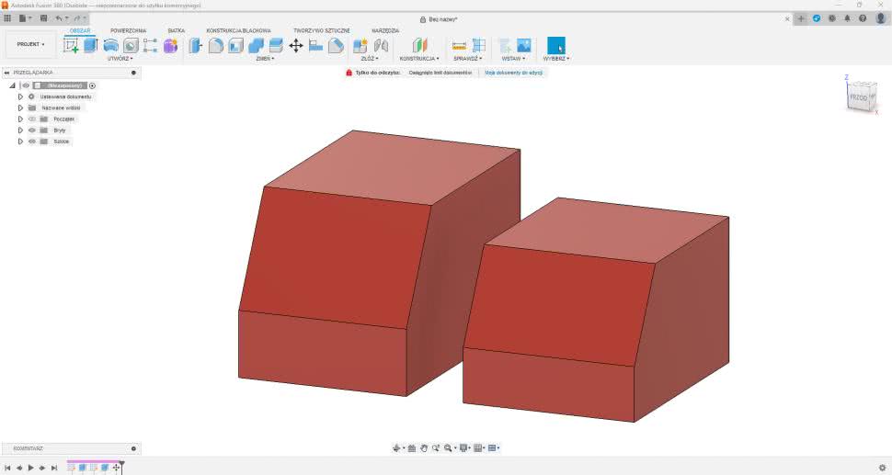The image size is (892, 475).
Task: Open the PROJEKT workspace dropdown
Action: tap(30, 44)
